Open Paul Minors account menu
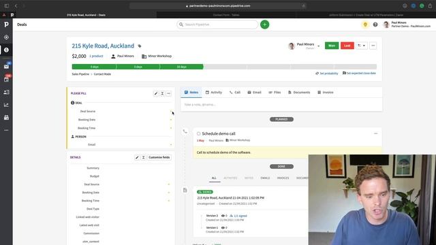 coord(407,24)
